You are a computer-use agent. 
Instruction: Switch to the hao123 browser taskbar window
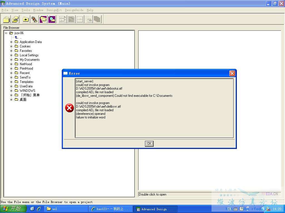(110, 209)
